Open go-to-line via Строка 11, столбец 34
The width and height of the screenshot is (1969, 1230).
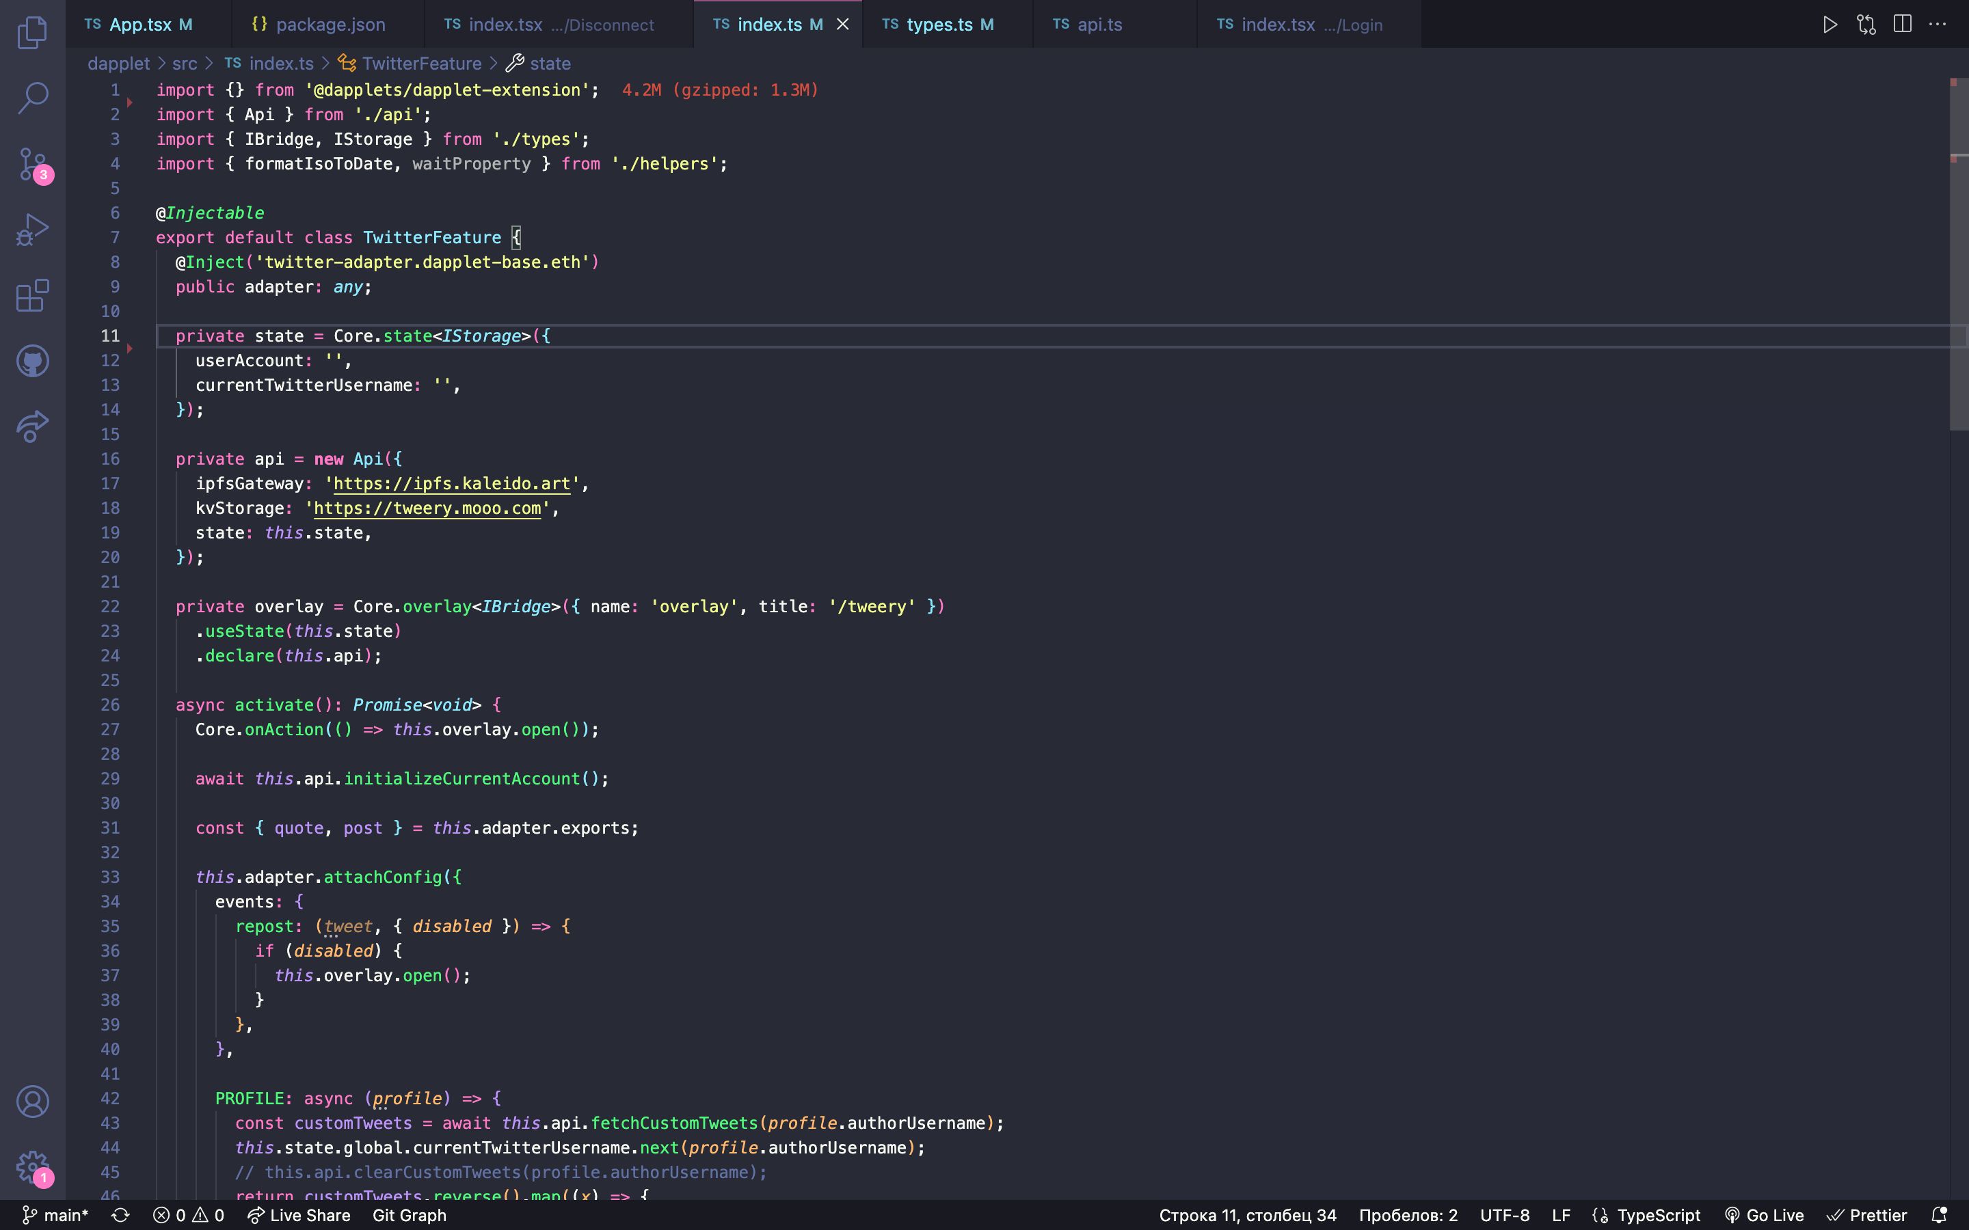click(x=1247, y=1216)
